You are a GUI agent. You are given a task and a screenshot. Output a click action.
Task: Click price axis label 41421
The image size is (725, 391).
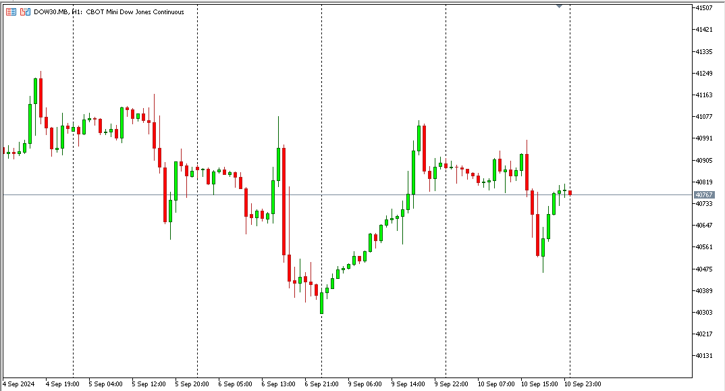704,30
